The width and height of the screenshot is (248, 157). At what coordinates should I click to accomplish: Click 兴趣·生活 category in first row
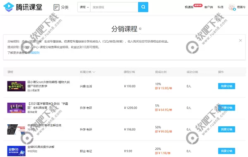pyautogui.click(x=86, y=86)
